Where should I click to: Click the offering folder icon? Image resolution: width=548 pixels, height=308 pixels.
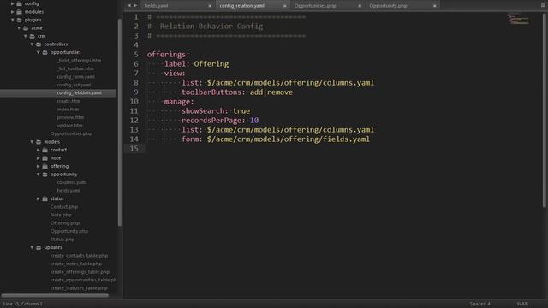pyautogui.click(x=45, y=166)
